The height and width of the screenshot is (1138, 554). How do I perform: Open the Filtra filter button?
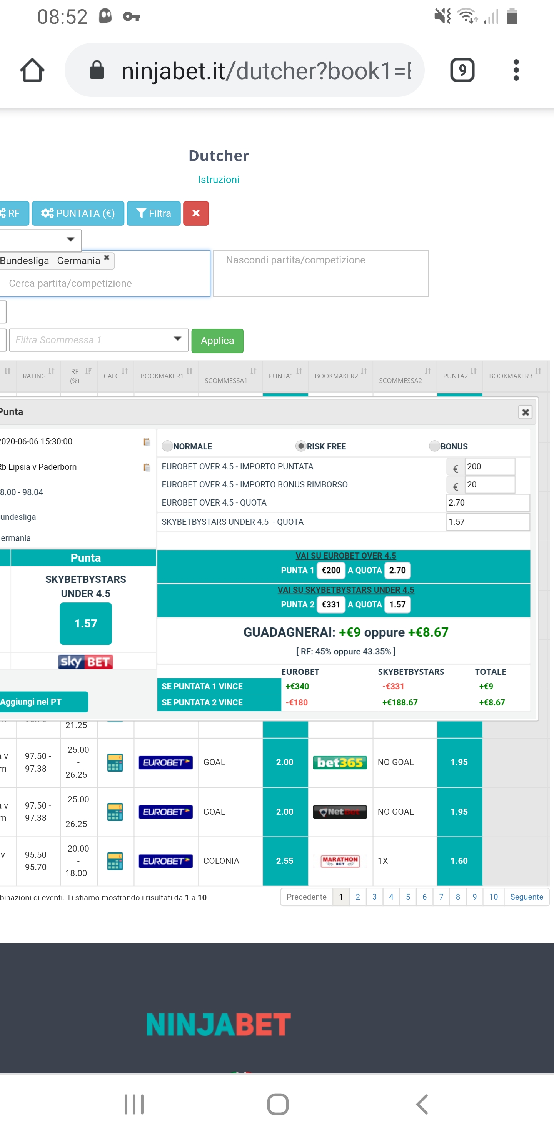[154, 213]
